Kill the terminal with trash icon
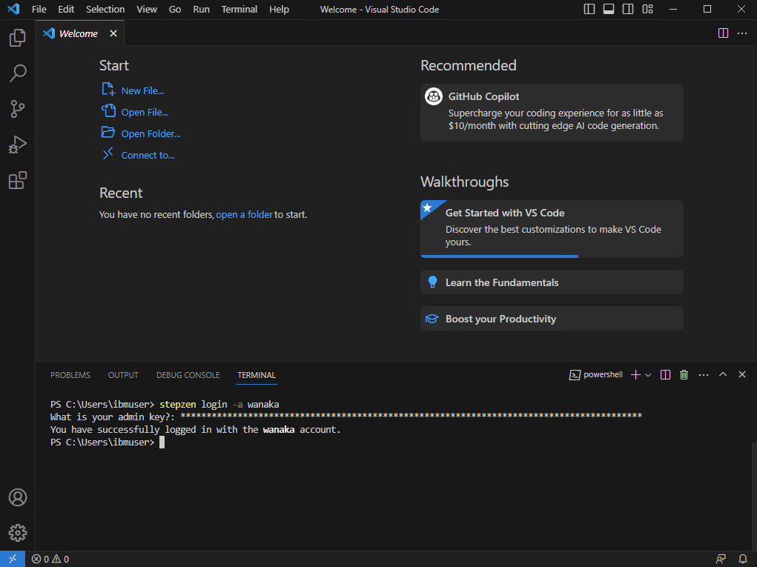Viewport: 757px width, 567px height. pos(684,375)
